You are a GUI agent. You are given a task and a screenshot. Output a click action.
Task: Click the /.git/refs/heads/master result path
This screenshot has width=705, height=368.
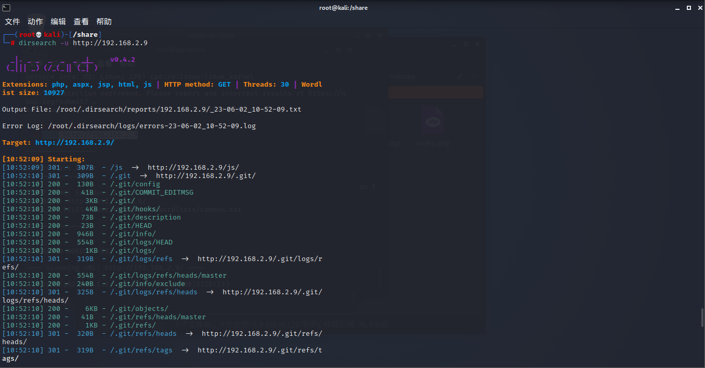pyautogui.click(x=158, y=317)
